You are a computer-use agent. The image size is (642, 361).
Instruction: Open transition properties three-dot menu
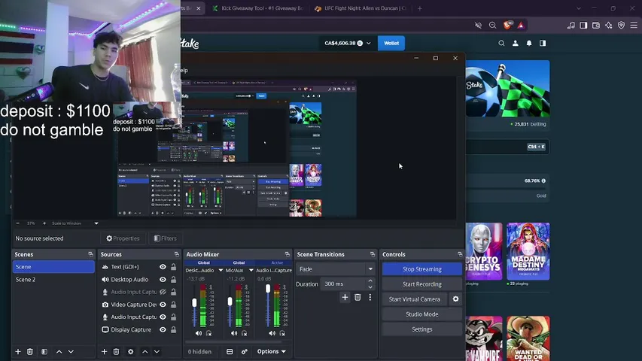tap(370, 297)
